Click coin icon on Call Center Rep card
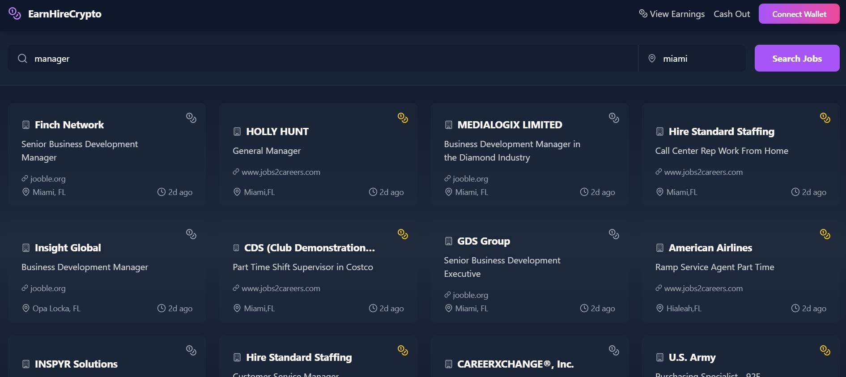 [825, 118]
